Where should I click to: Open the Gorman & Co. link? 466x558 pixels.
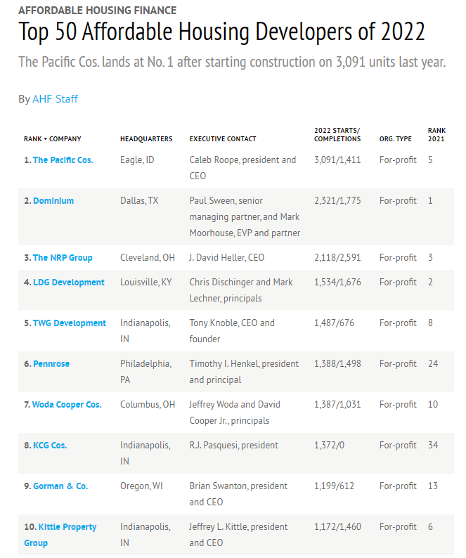click(60, 486)
